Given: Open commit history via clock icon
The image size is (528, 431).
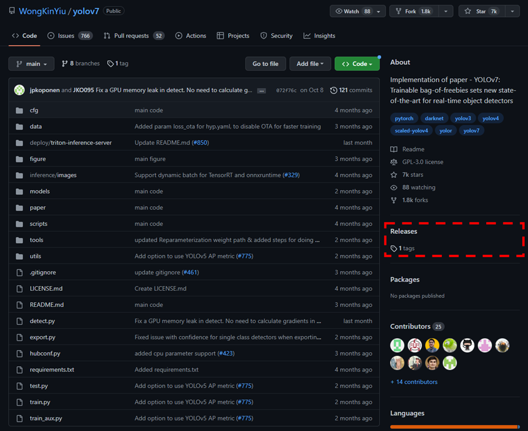Looking at the screenshot, I should pos(334,91).
